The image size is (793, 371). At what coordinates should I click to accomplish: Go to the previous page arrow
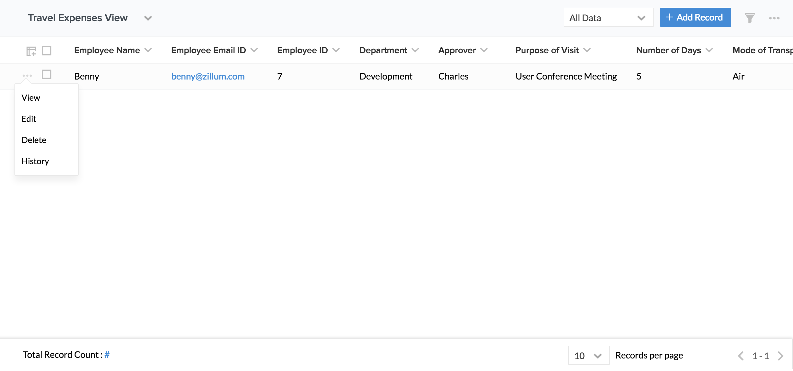pos(741,356)
